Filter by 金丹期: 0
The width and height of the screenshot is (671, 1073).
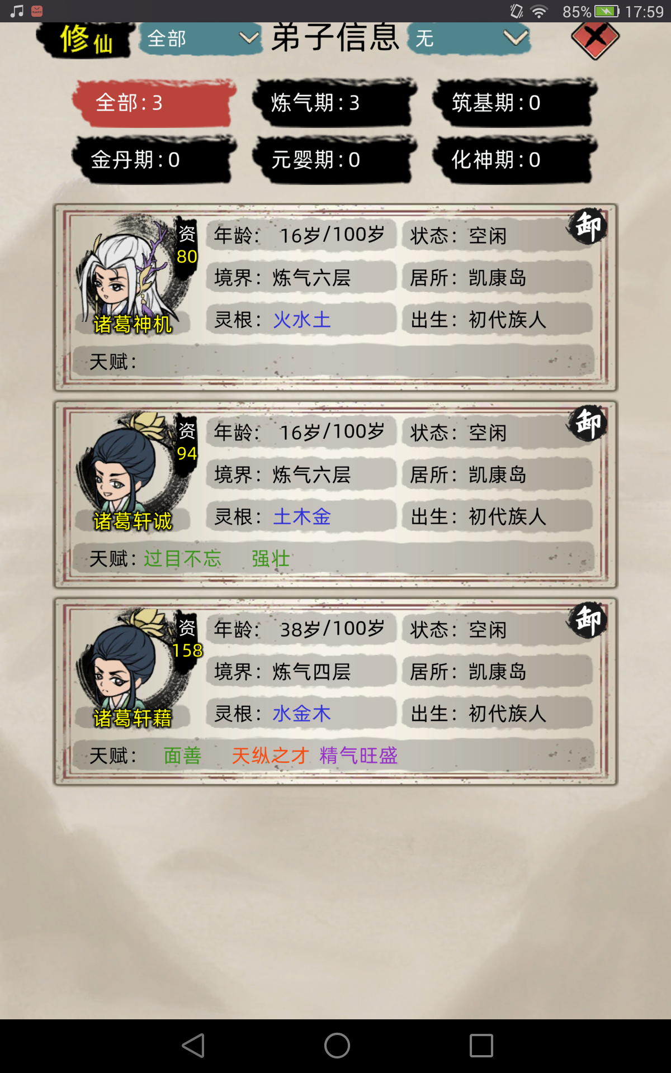153,160
